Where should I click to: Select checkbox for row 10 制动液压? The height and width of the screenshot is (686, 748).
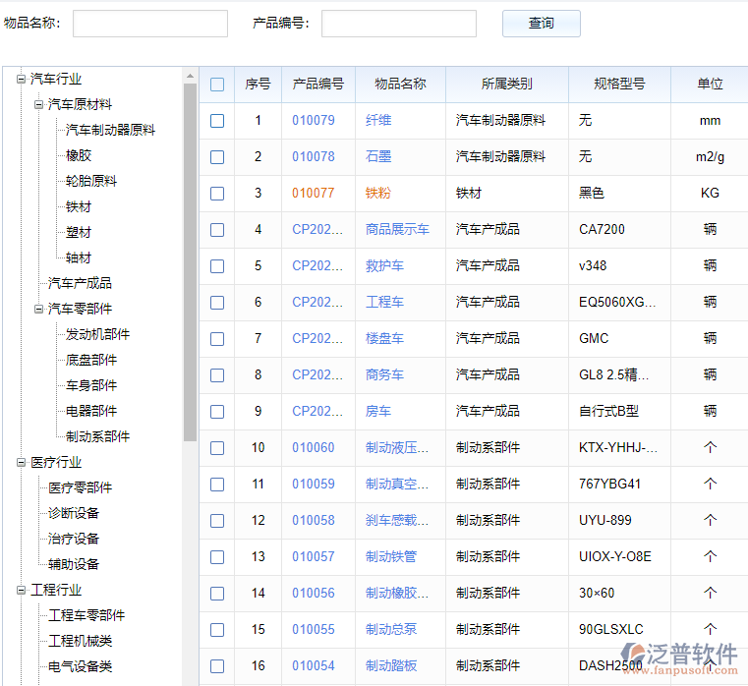coord(217,448)
